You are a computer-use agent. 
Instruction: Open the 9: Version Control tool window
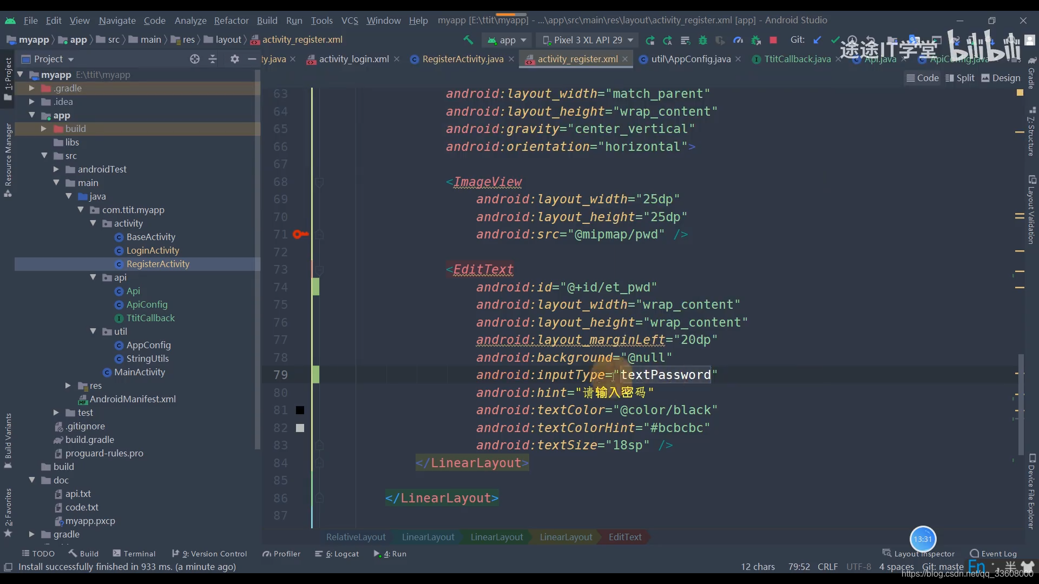coord(209,553)
